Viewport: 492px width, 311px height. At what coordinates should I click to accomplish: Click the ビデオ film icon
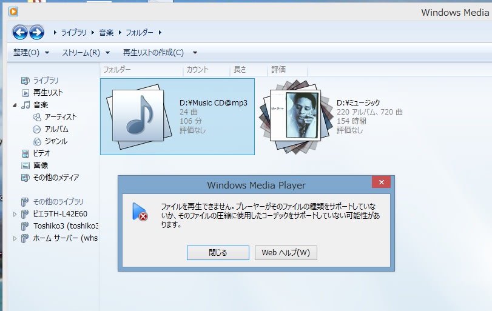(25, 153)
